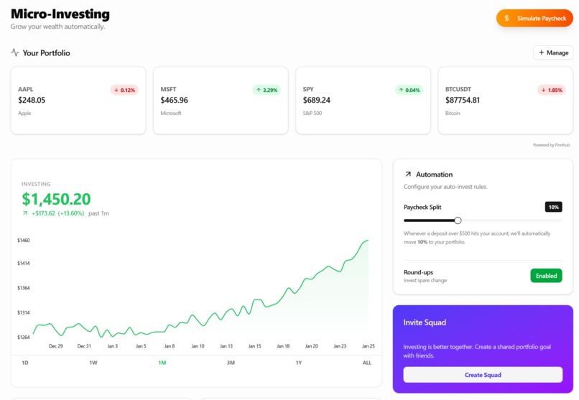The width and height of the screenshot is (579, 400).
Task: Click the activity pulse icon beside Your Portfolio
Action: (15, 52)
